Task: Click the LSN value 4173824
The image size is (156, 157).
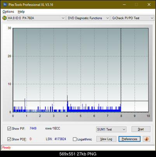Action: point(60,139)
